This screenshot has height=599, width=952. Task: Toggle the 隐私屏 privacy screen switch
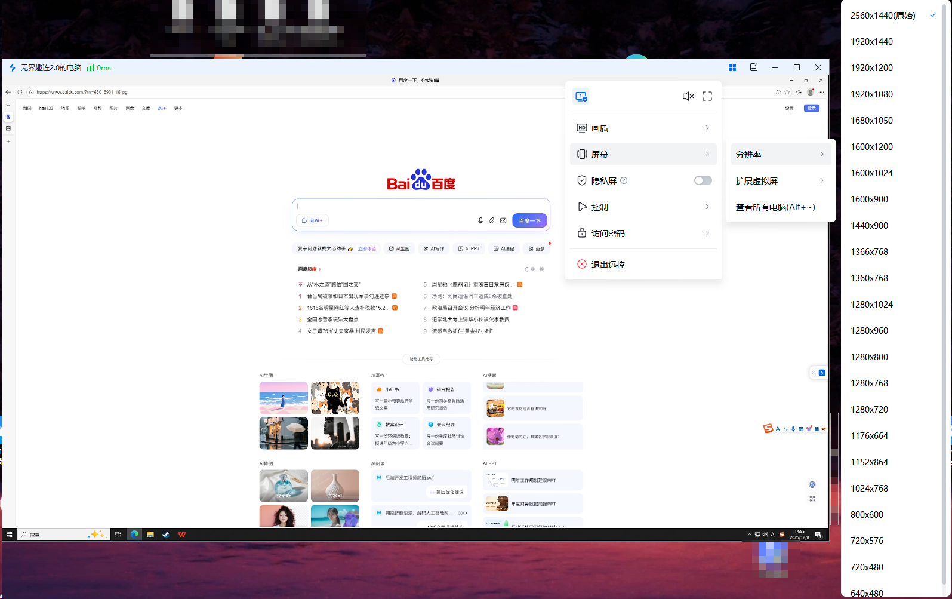(703, 180)
